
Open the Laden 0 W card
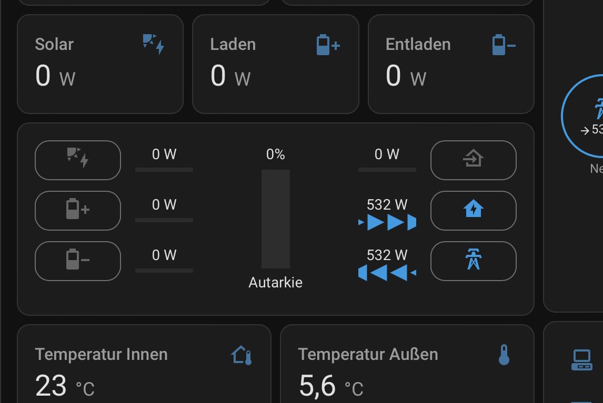(275, 64)
